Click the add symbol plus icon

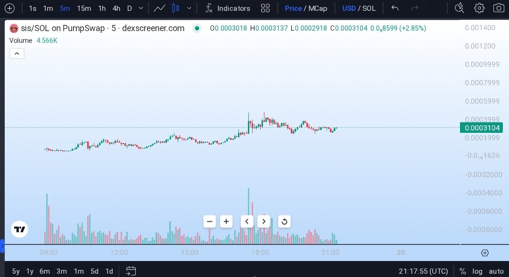pyautogui.click(x=9, y=8)
